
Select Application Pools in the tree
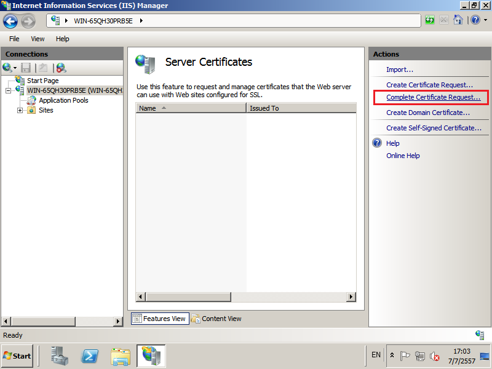click(63, 100)
